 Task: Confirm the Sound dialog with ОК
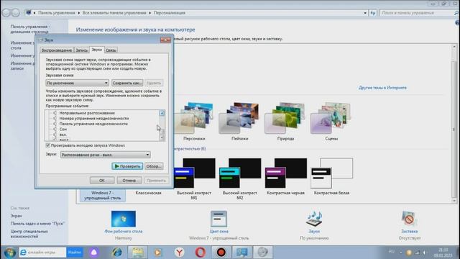pyautogui.click(x=102, y=181)
